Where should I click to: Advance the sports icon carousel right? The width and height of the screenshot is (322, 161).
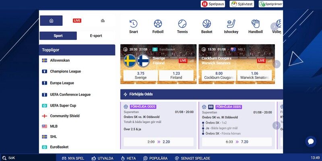(274, 27)
